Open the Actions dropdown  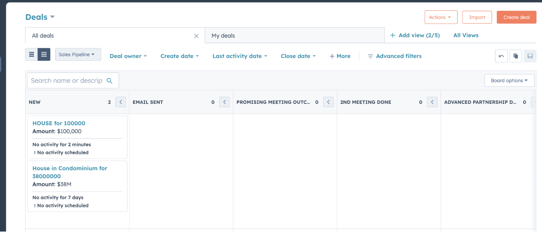point(441,17)
